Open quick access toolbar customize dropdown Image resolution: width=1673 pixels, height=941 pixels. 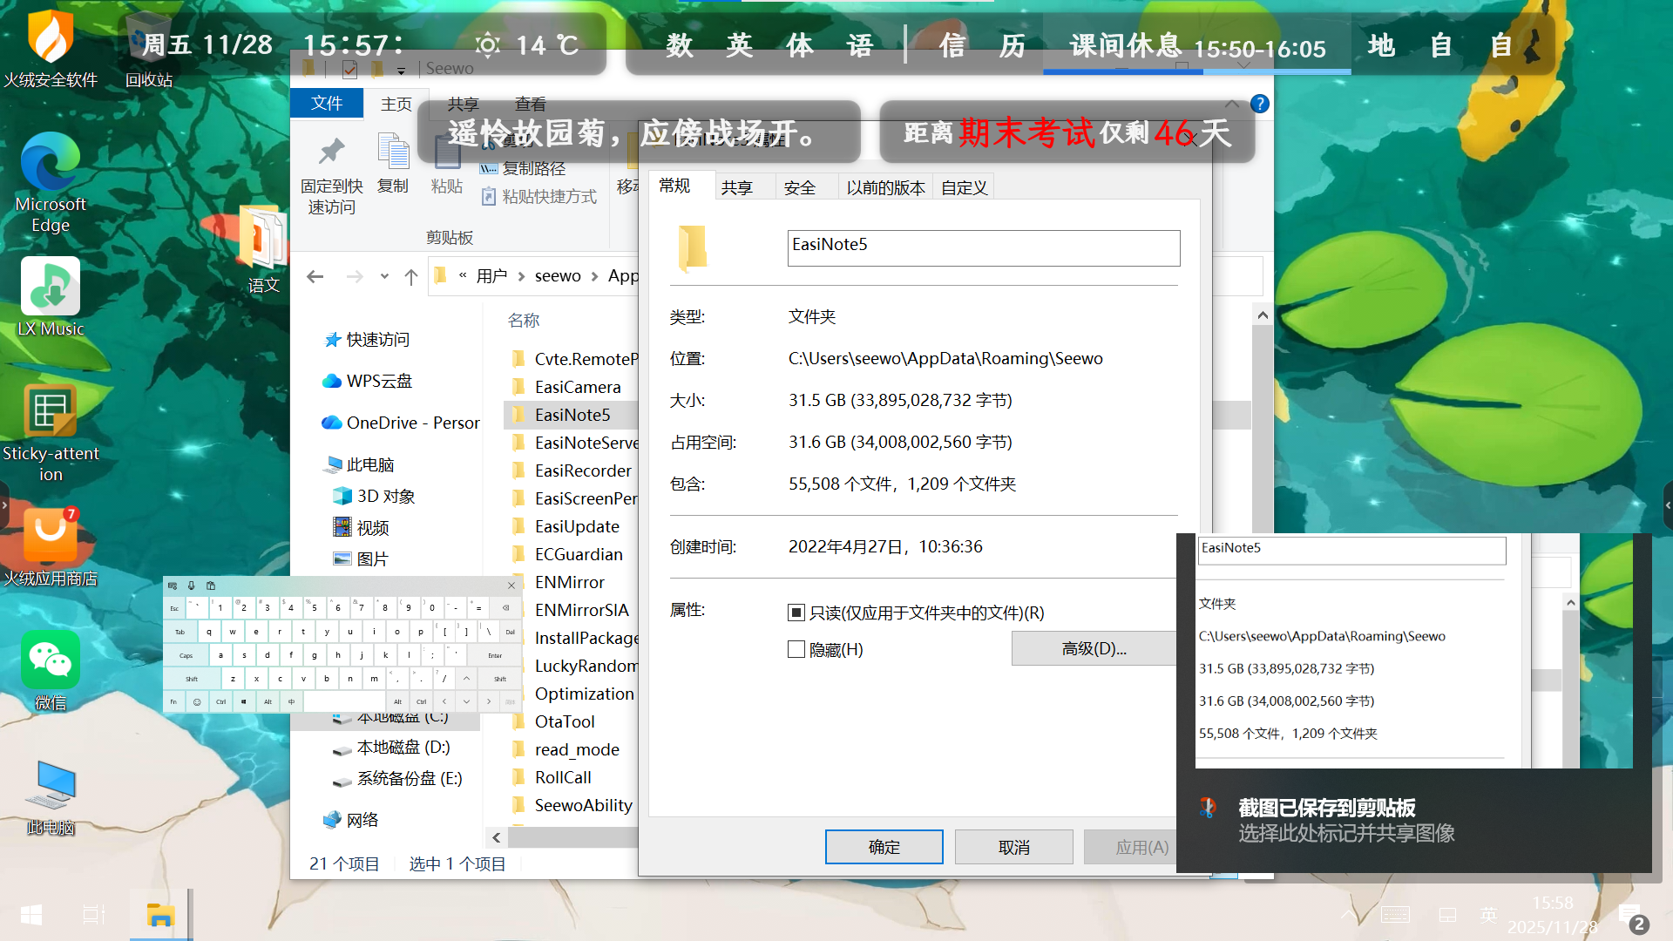coord(401,70)
